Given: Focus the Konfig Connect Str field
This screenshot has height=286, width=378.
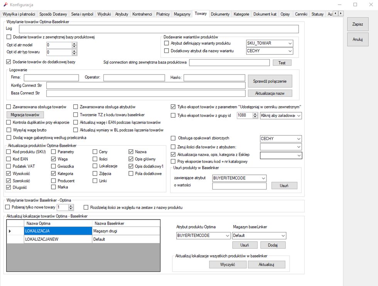Looking at the screenshot, I should tap(146, 86).
